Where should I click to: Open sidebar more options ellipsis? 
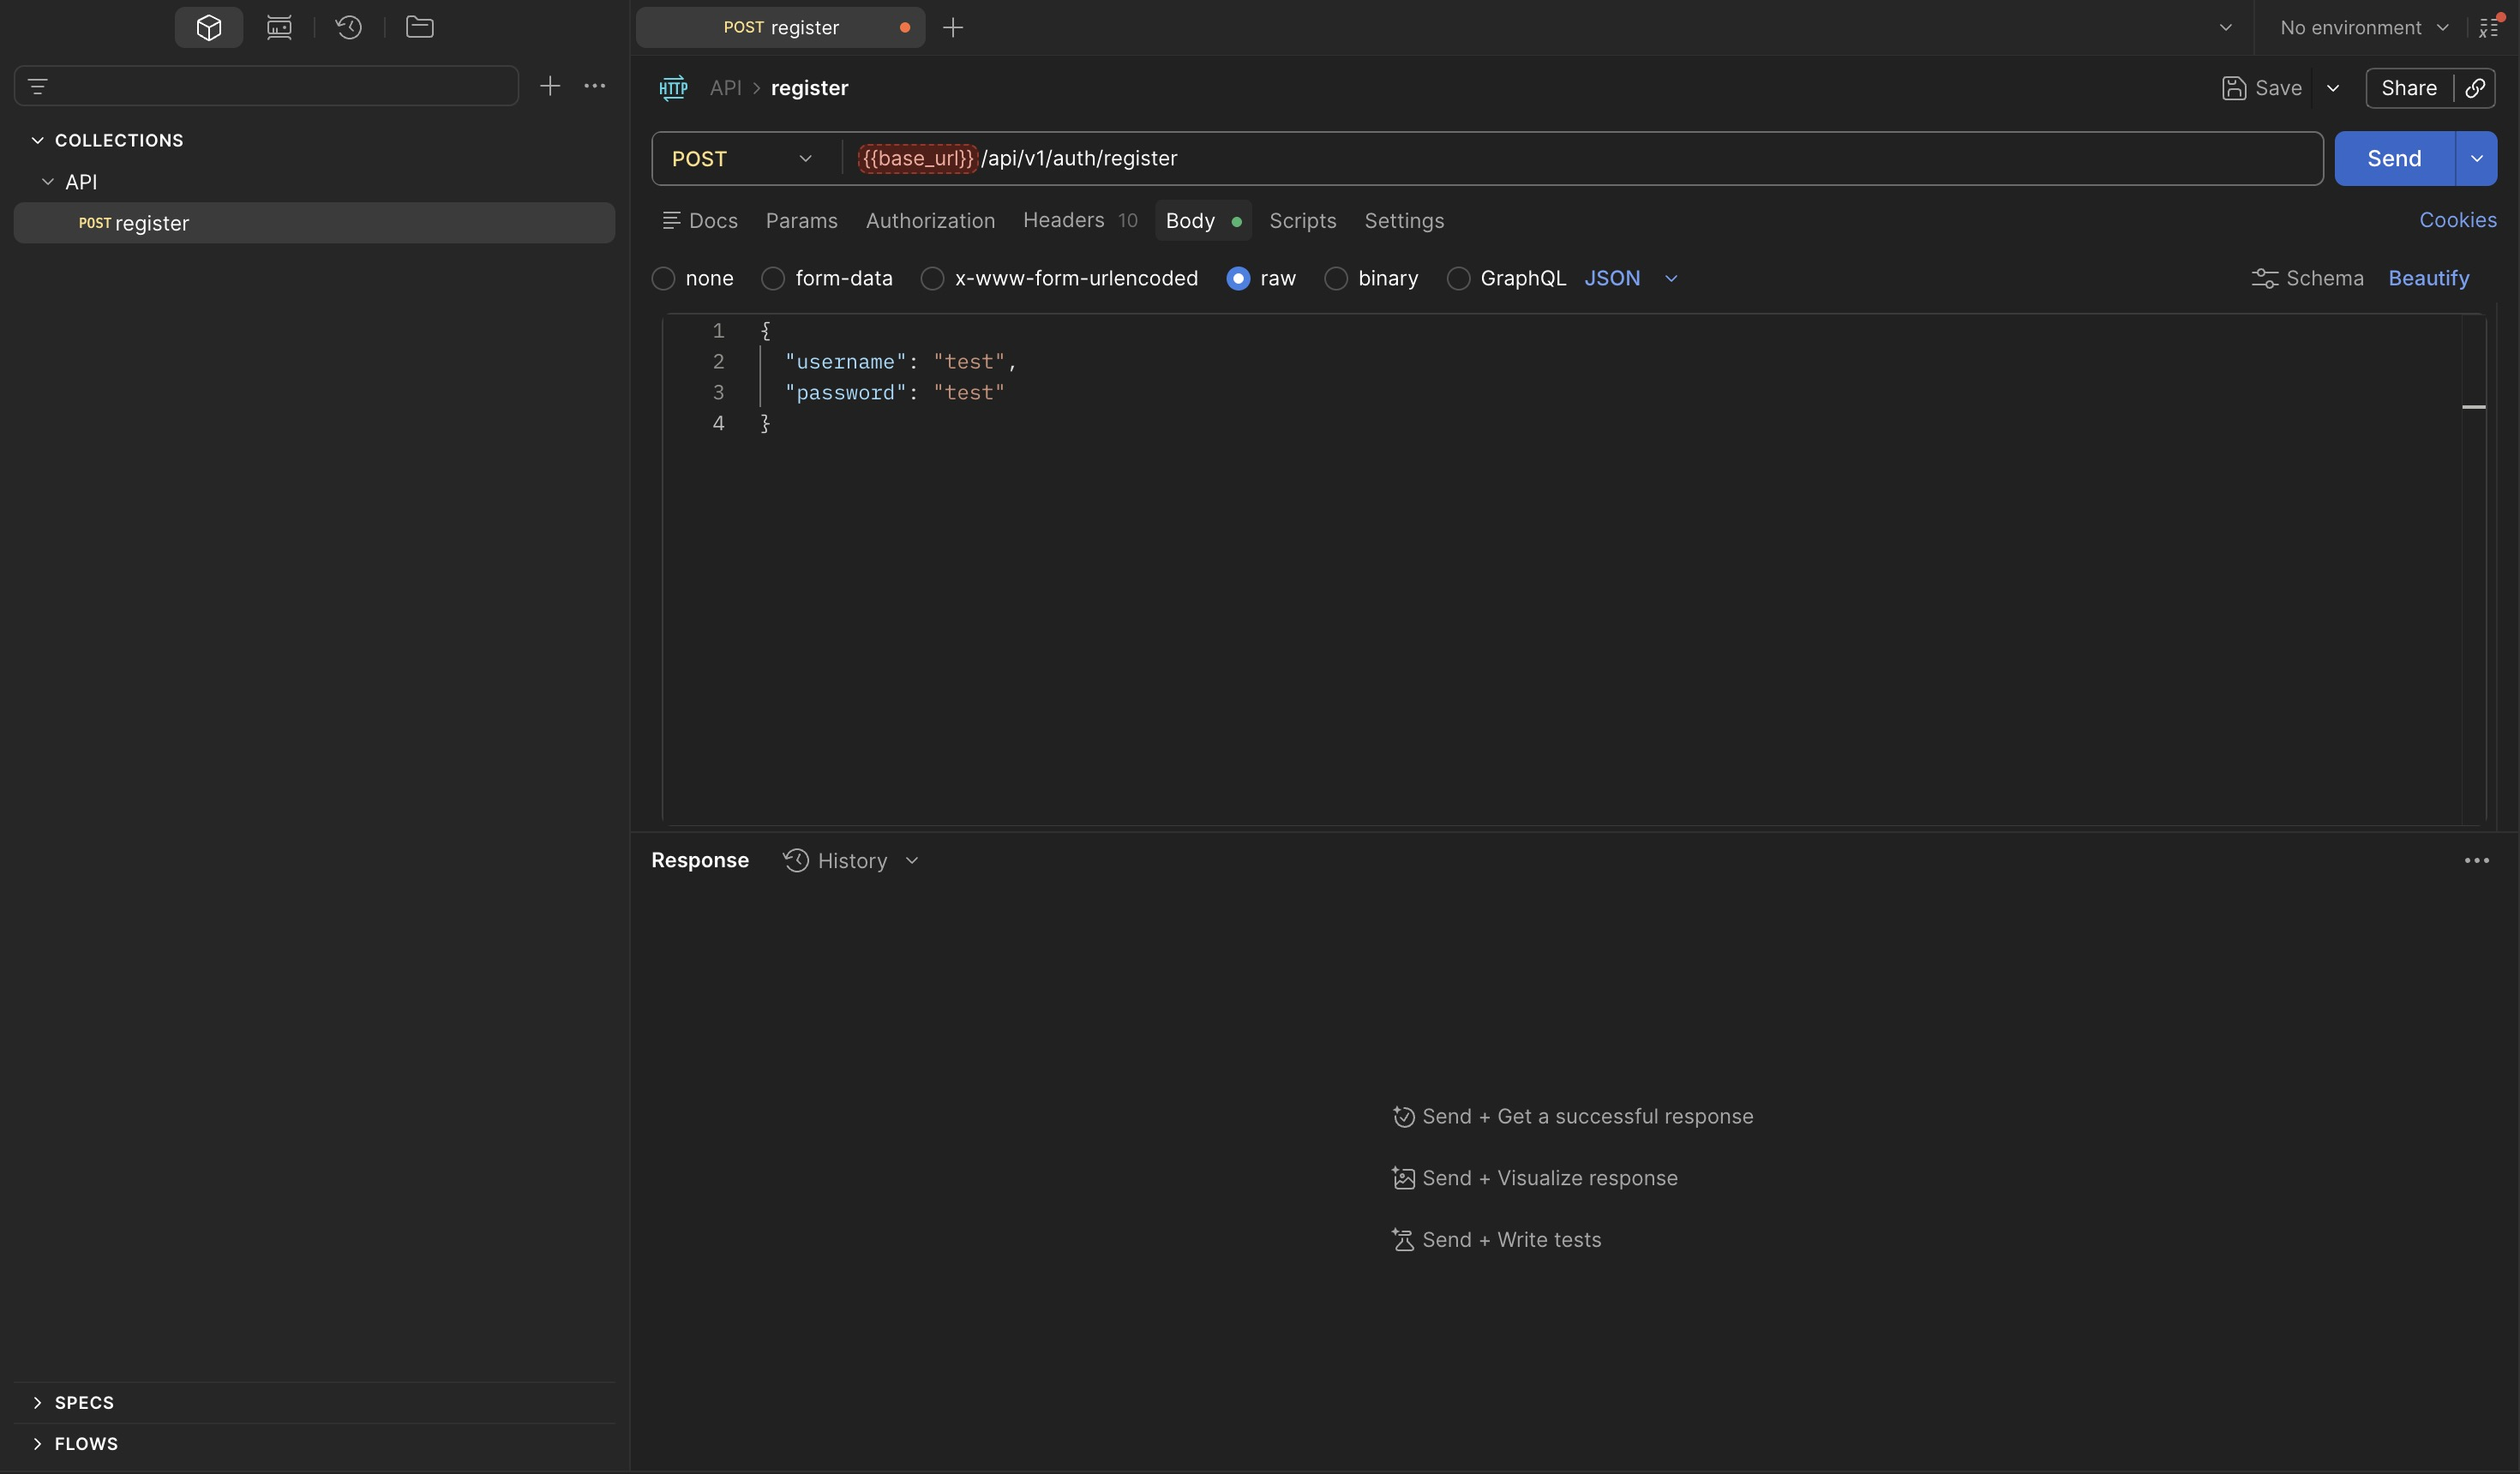[595, 86]
